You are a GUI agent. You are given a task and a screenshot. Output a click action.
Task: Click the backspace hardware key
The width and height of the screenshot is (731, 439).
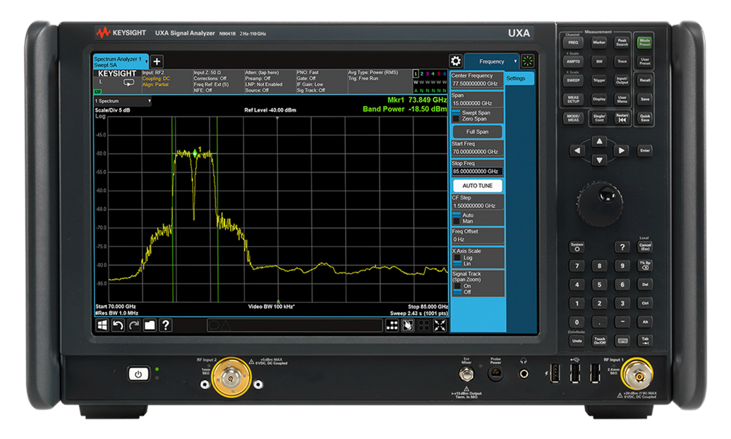pyautogui.click(x=645, y=265)
